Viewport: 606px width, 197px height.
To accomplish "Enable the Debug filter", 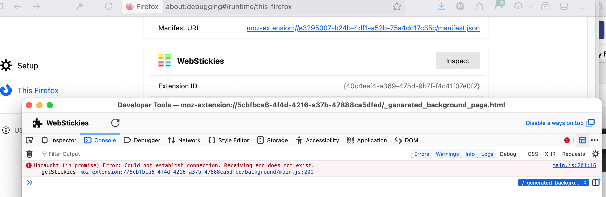I will click(x=508, y=154).
